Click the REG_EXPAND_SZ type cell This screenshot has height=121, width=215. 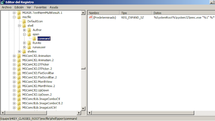coord(132,17)
